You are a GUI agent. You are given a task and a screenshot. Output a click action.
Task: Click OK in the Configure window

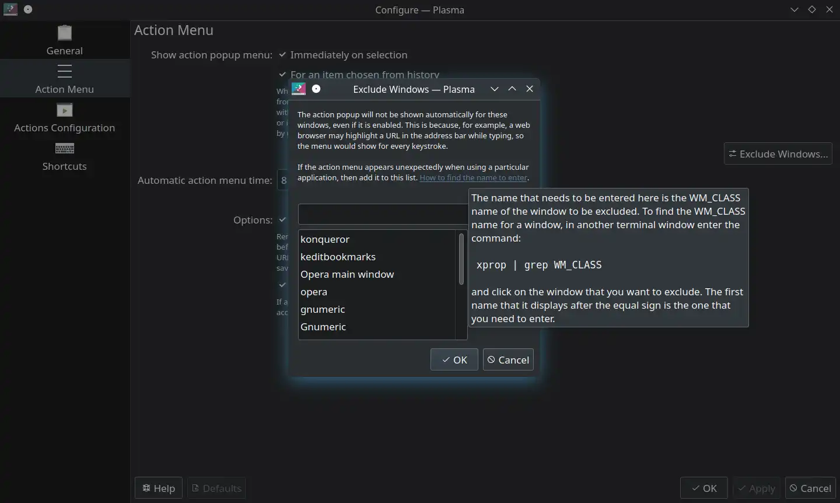[x=704, y=488]
